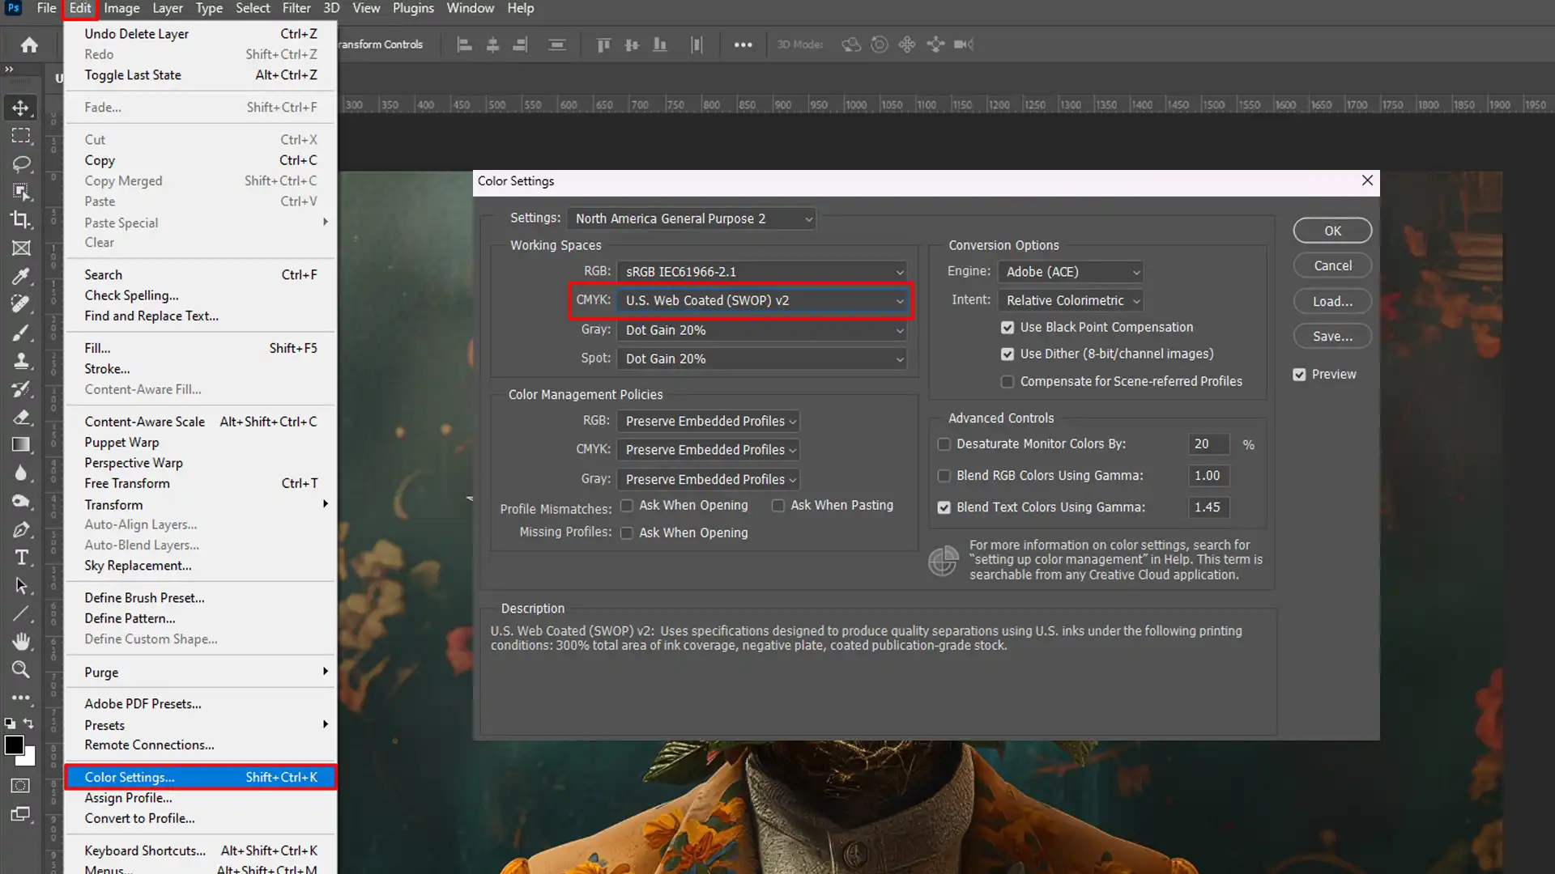This screenshot has height=874, width=1555.
Task: Enable Missing Profiles Ask When Opening
Action: (x=627, y=533)
